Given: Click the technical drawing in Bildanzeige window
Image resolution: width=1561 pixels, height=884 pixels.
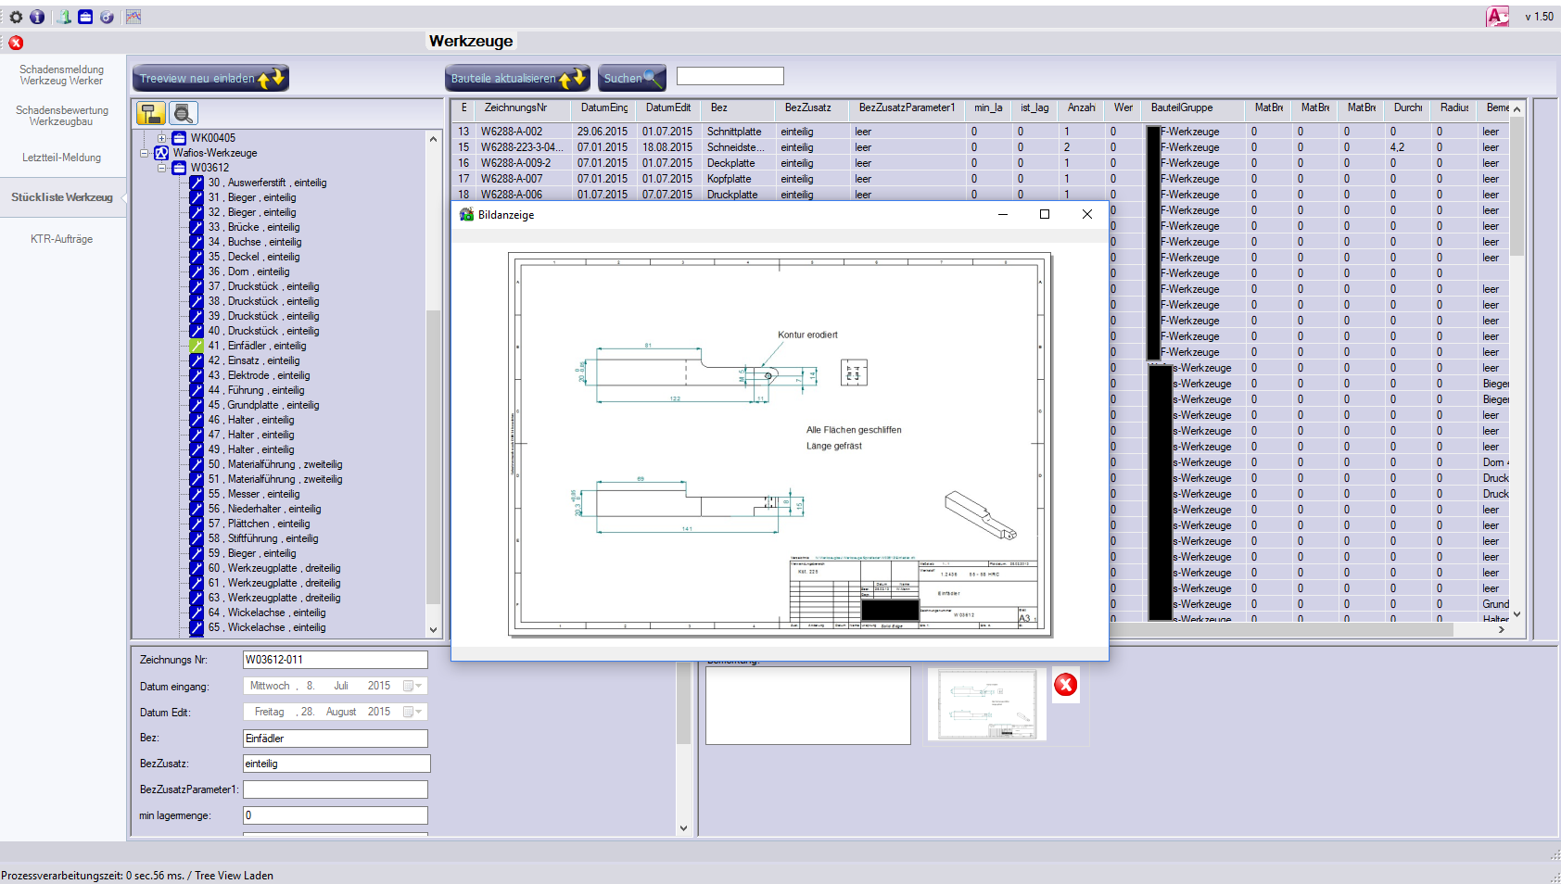Looking at the screenshot, I should pyautogui.click(x=780, y=445).
